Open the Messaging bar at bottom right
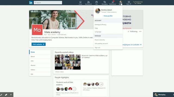This screenshot has width=174, height=97. point(163,95)
